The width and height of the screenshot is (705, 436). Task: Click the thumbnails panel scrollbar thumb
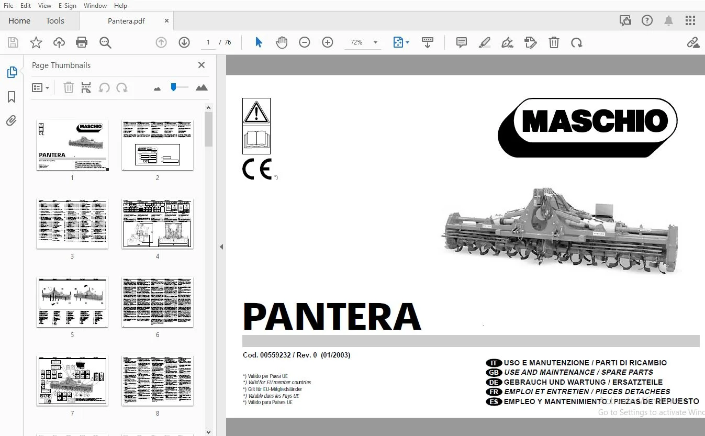click(x=208, y=129)
